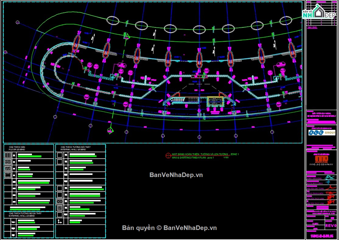Click the yellow elevator box in the floor plan

215,101
